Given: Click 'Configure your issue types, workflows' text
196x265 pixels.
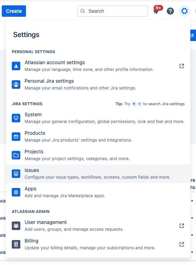Looking at the screenshot, I should [x=97, y=177].
